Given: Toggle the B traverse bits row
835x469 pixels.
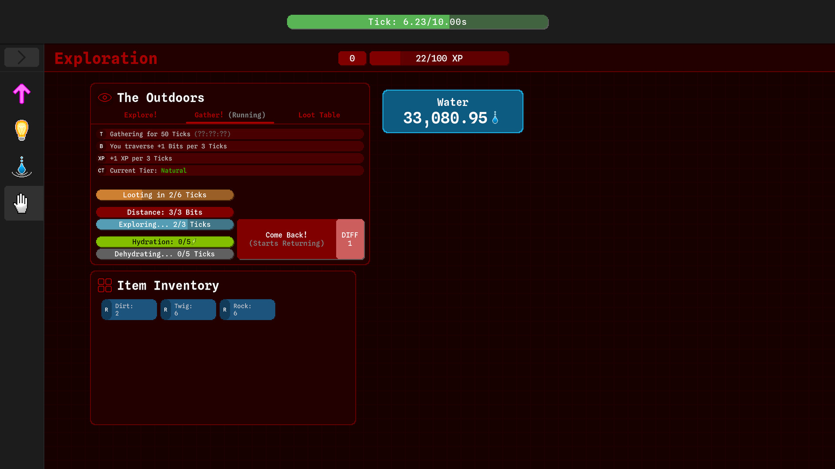Looking at the screenshot, I should point(101,146).
